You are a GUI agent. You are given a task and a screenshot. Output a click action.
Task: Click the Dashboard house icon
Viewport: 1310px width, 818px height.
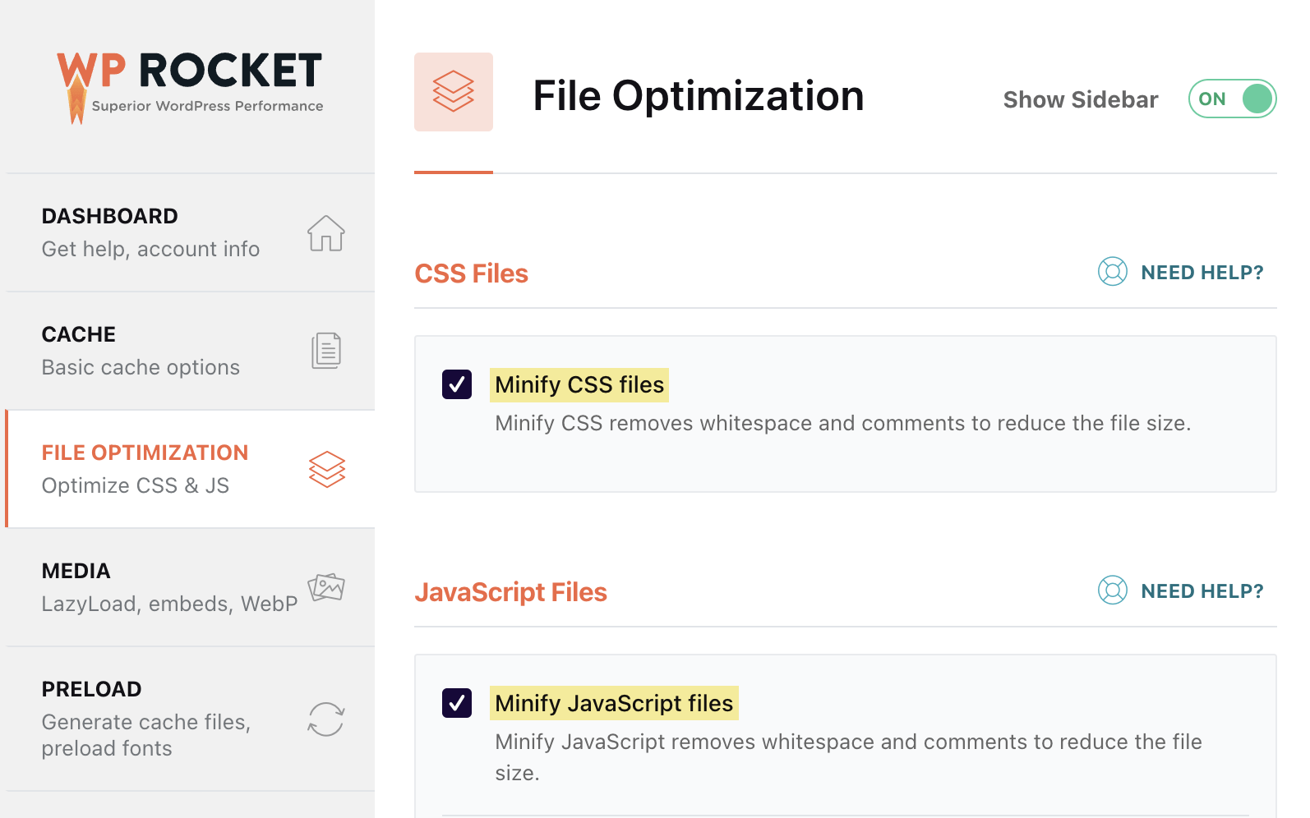(x=326, y=233)
